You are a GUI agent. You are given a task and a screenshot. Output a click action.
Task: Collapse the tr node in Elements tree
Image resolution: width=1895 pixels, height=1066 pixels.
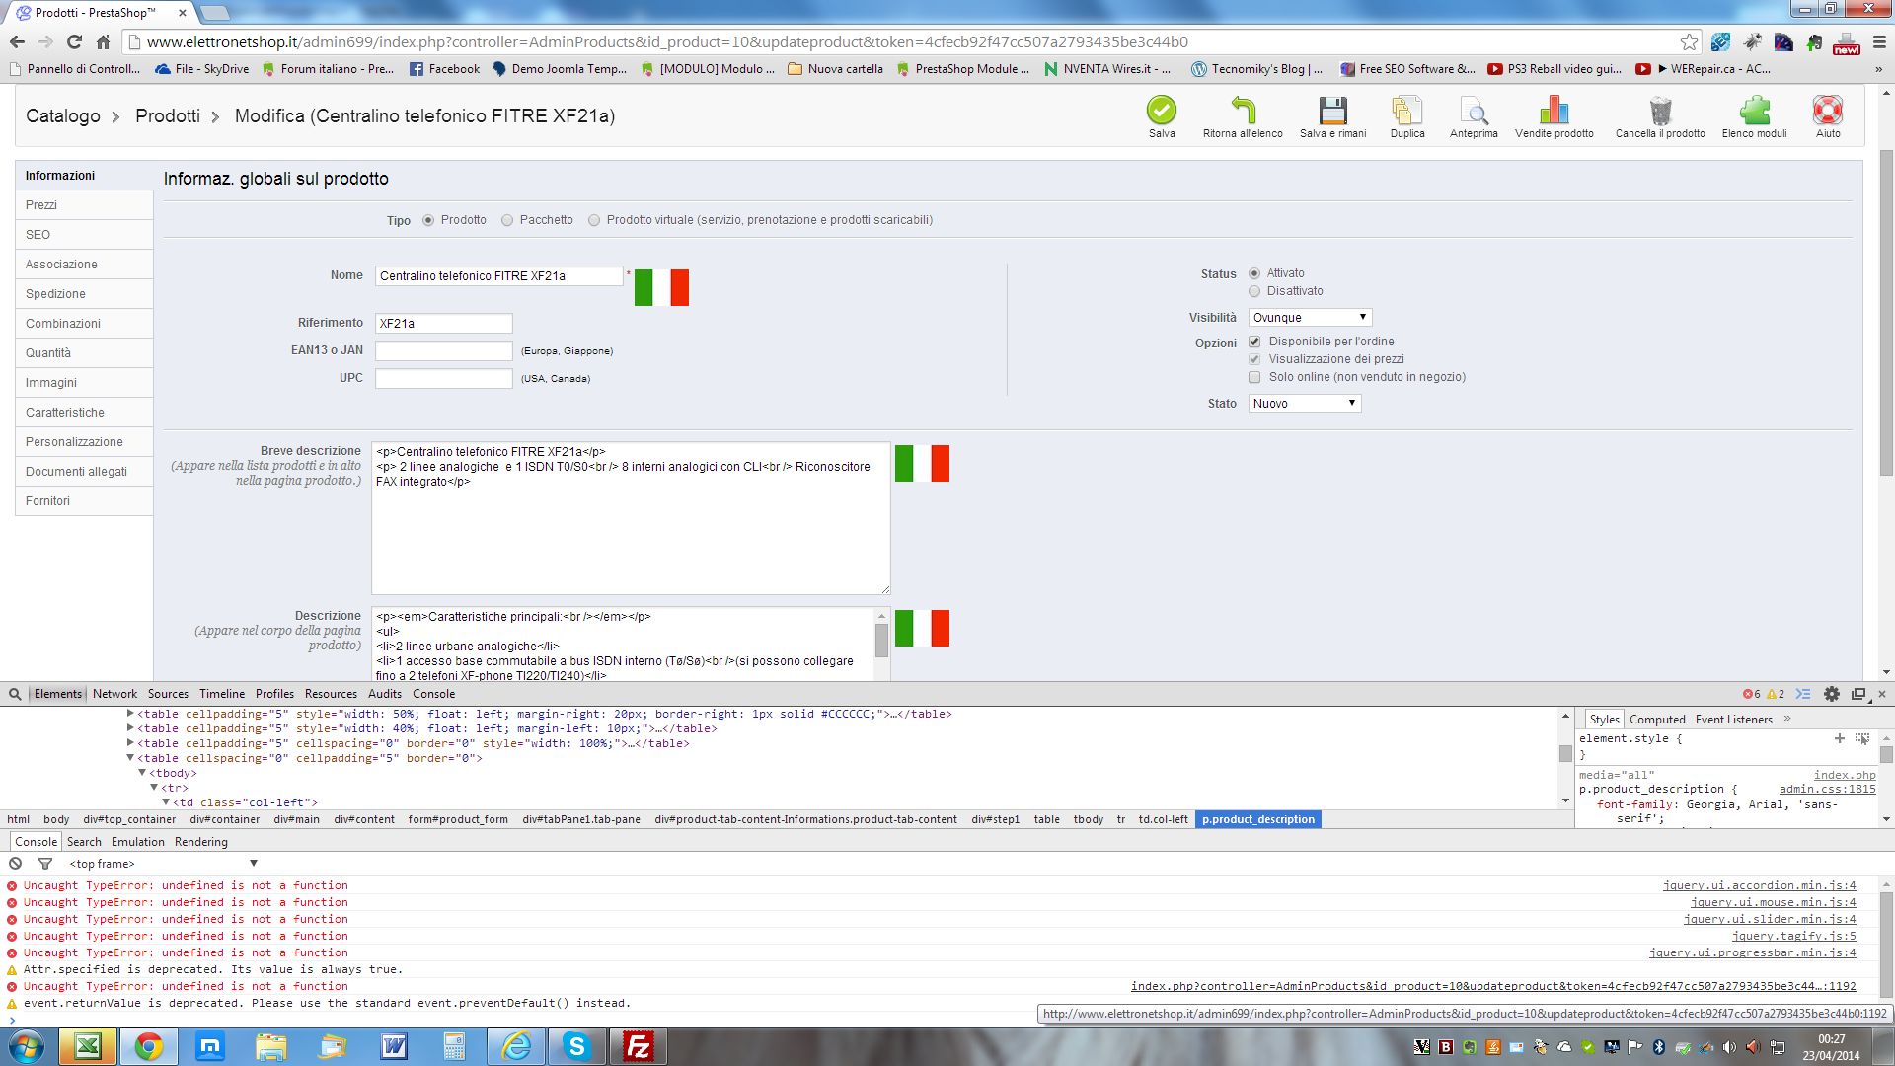(x=154, y=788)
